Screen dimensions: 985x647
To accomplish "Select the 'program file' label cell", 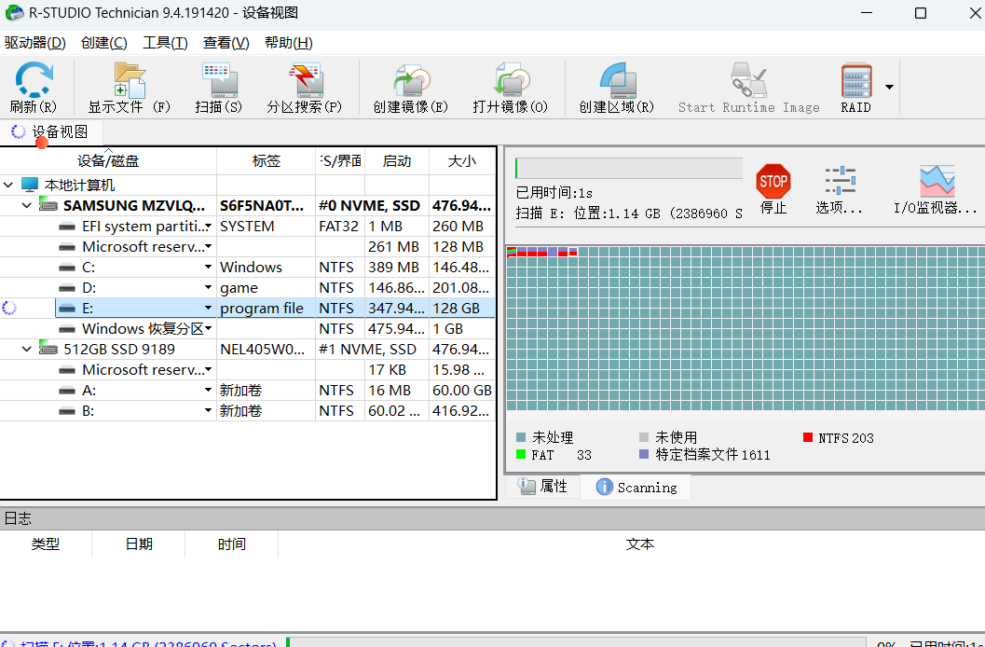I will [x=266, y=309].
